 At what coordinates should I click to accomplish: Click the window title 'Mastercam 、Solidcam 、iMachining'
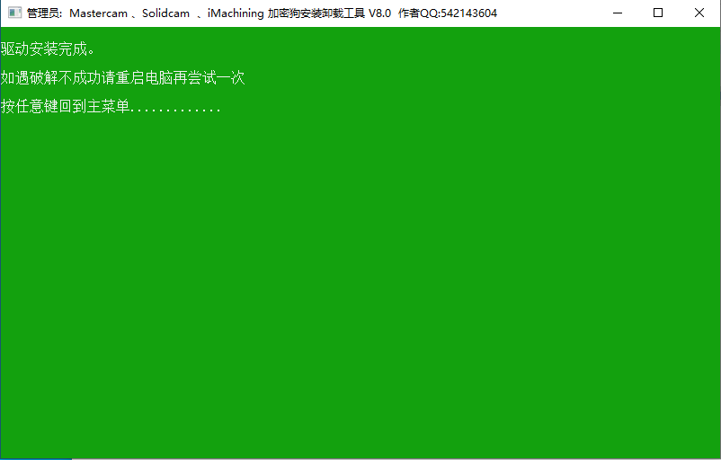pyautogui.click(x=166, y=13)
